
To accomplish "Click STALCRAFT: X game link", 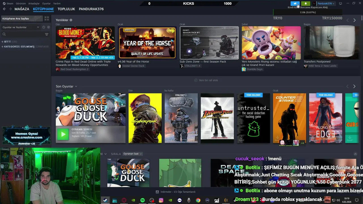I will [190, 66].
